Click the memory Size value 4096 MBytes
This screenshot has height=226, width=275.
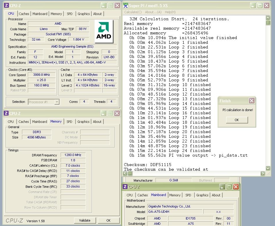[37, 137]
